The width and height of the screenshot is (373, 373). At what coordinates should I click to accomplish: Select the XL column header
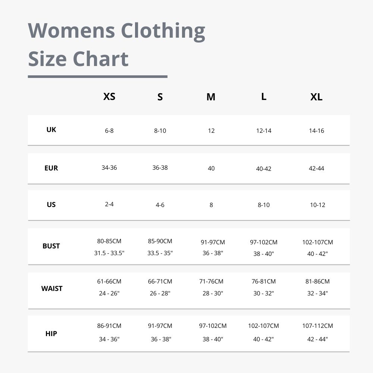[317, 97]
